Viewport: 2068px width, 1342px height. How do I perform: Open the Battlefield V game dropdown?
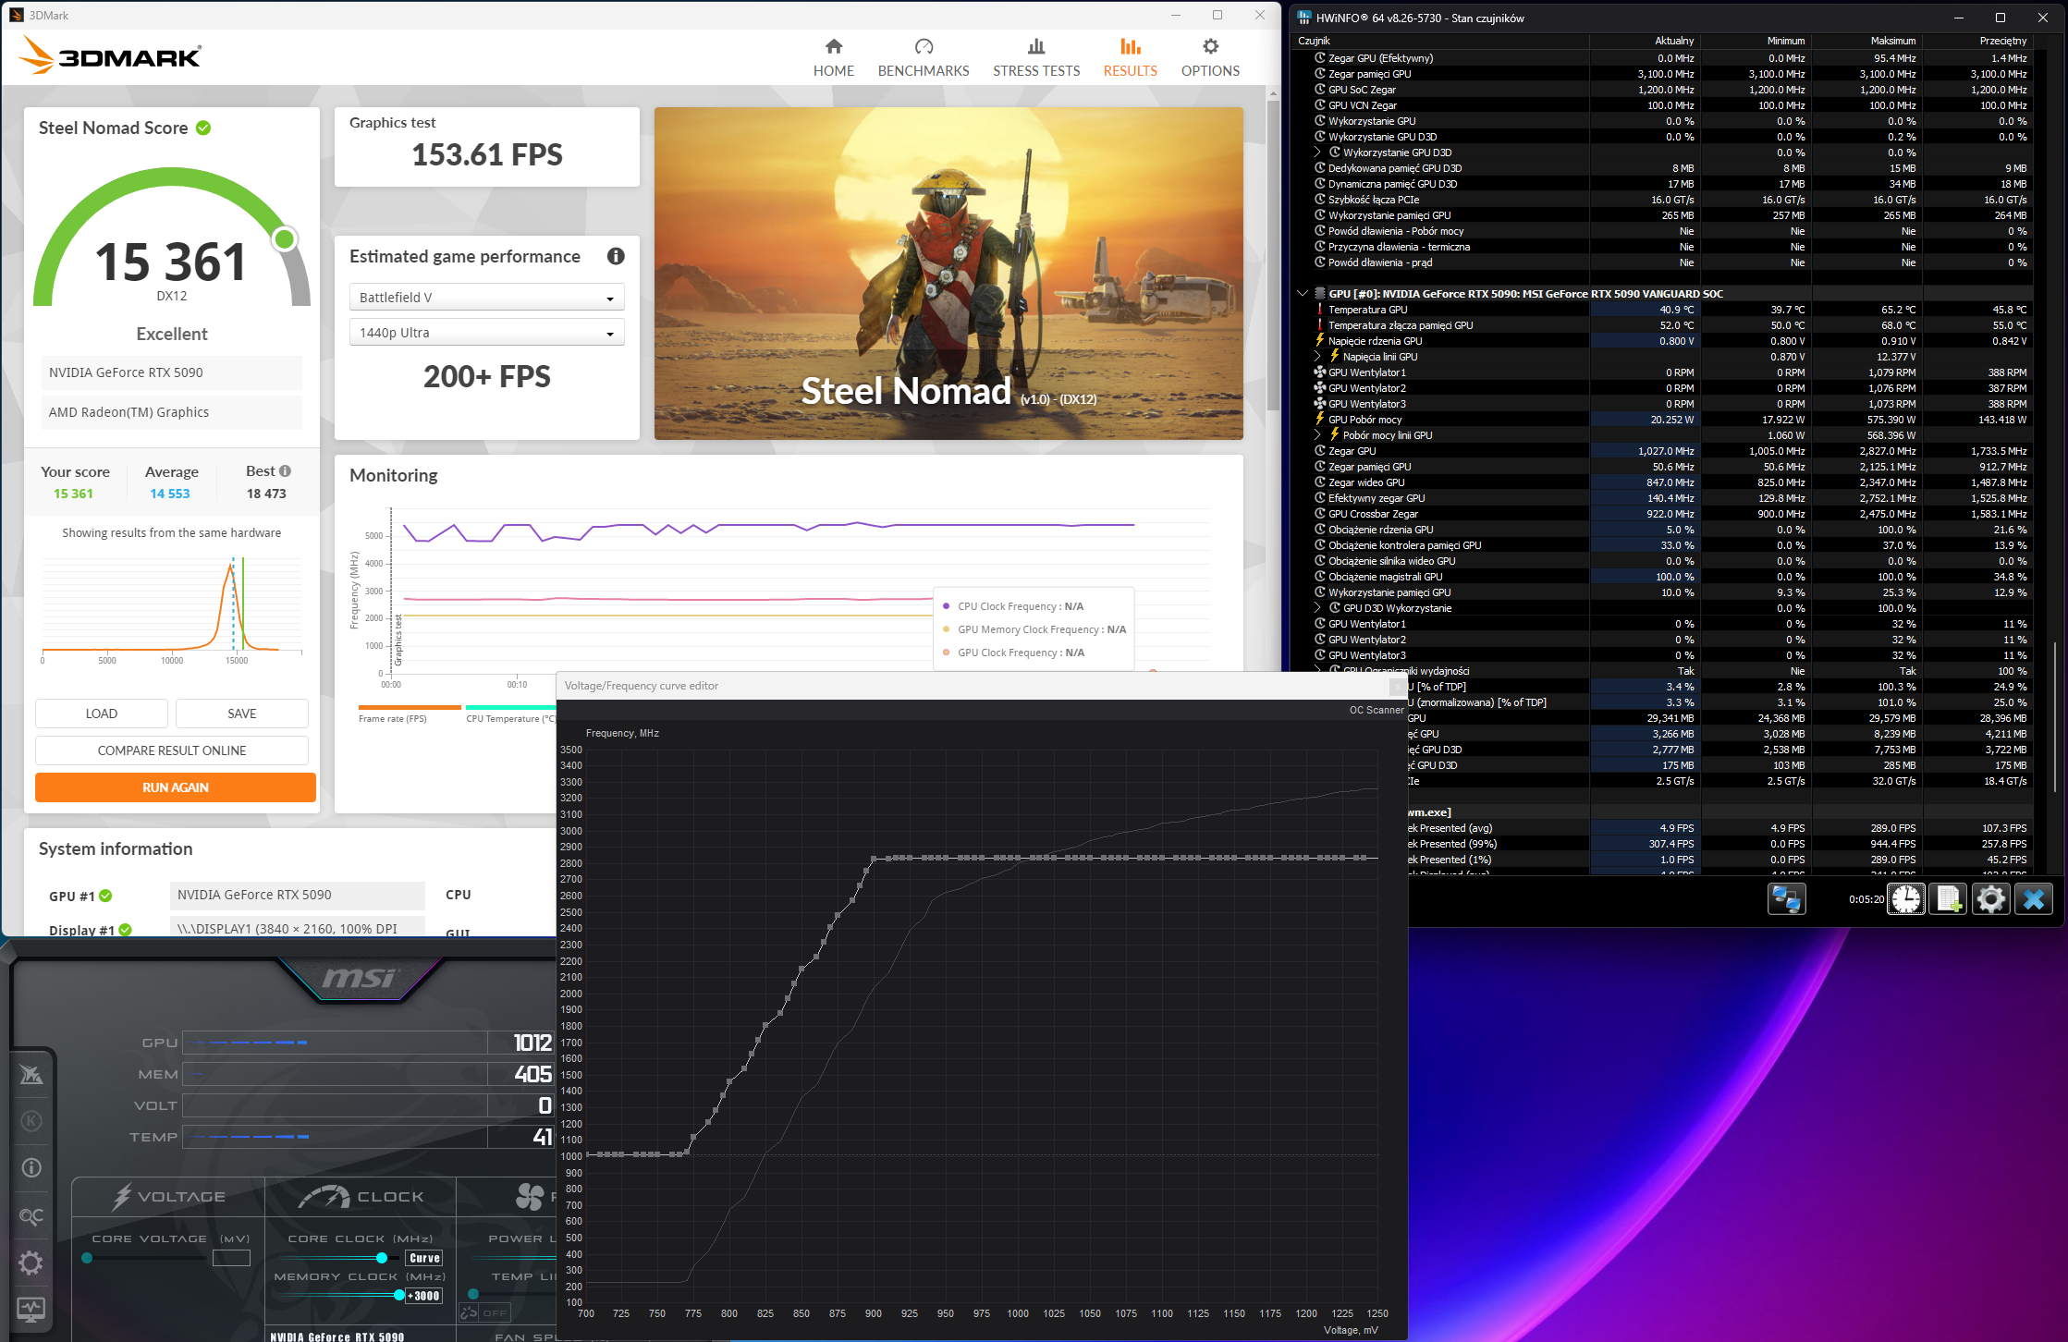click(x=487, y=298)
